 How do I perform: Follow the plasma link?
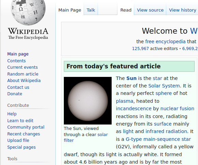coord(125,101)
